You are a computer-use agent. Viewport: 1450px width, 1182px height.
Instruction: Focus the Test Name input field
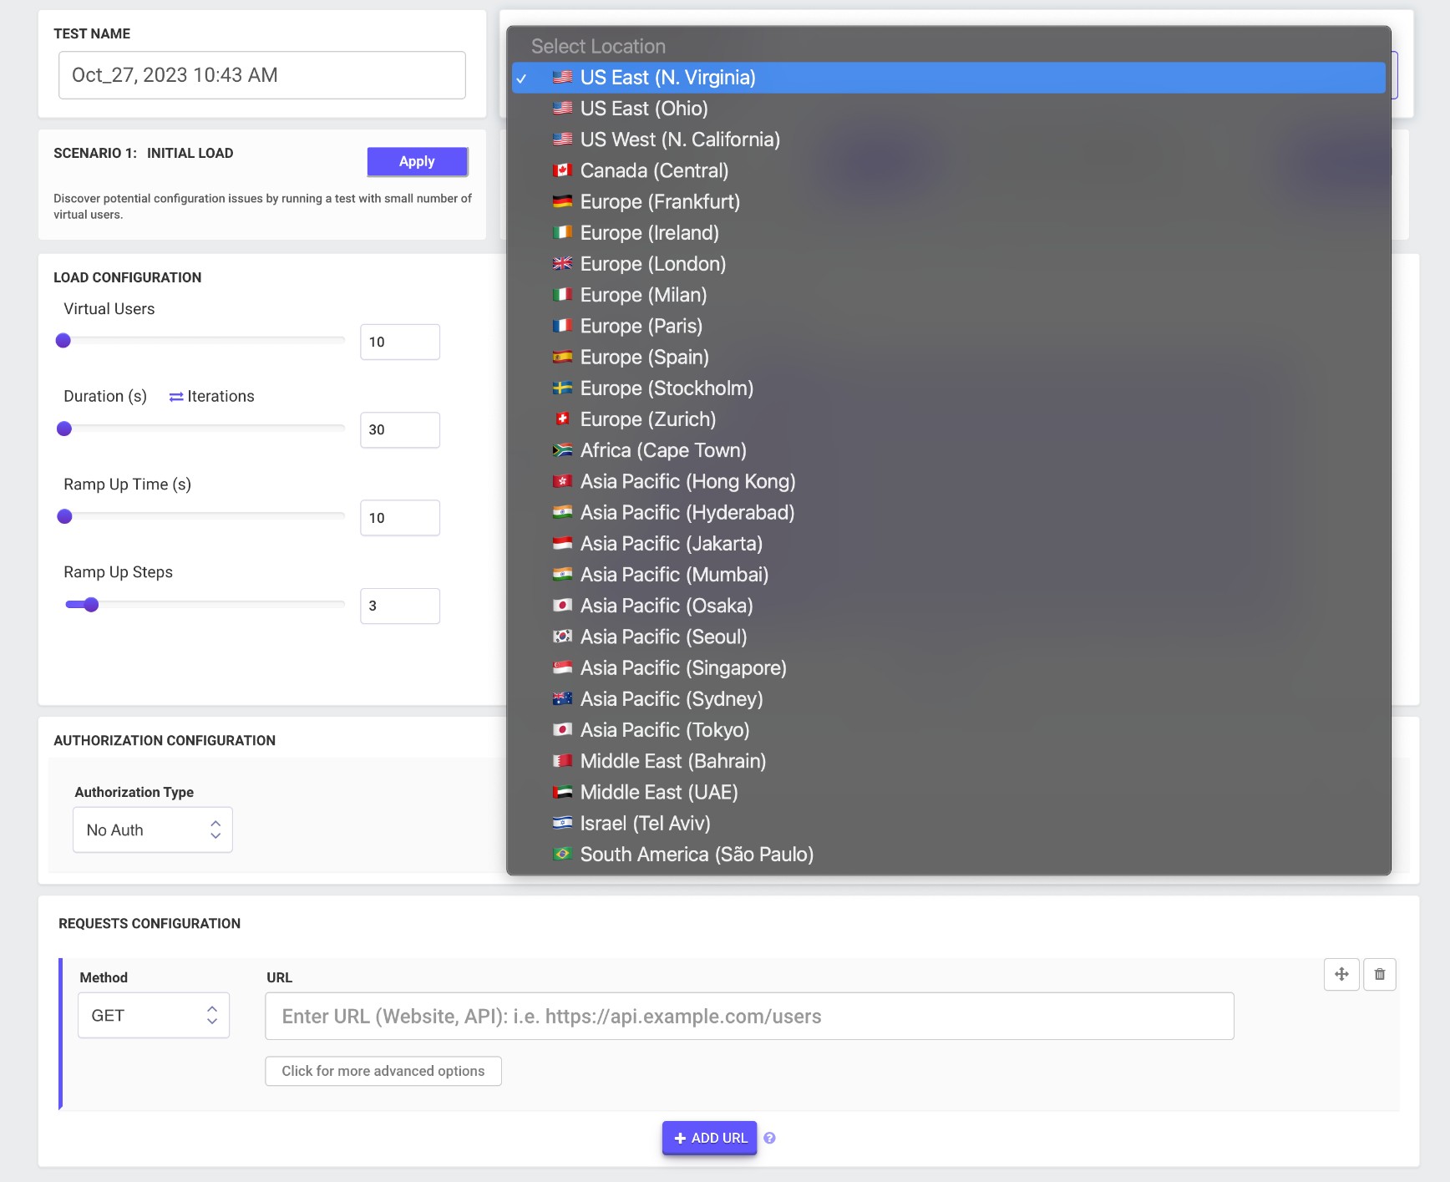(262, 75)
